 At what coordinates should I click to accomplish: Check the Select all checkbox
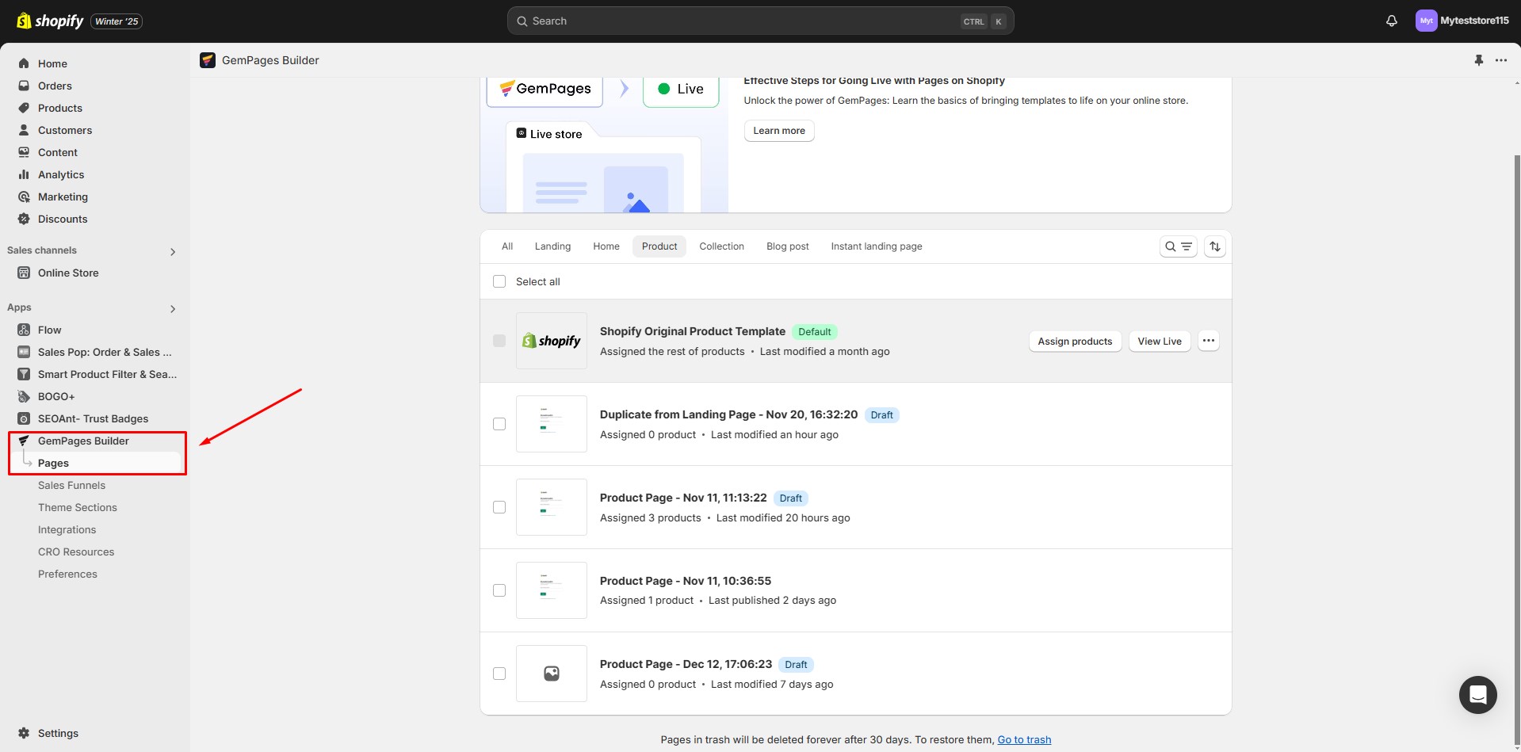(499, 281)
